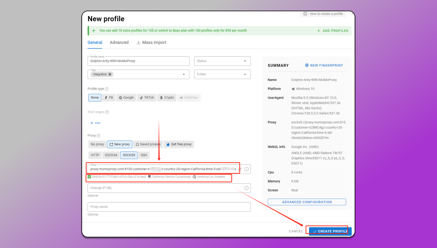Open the Mass import tab

click(x=151, y=42)
